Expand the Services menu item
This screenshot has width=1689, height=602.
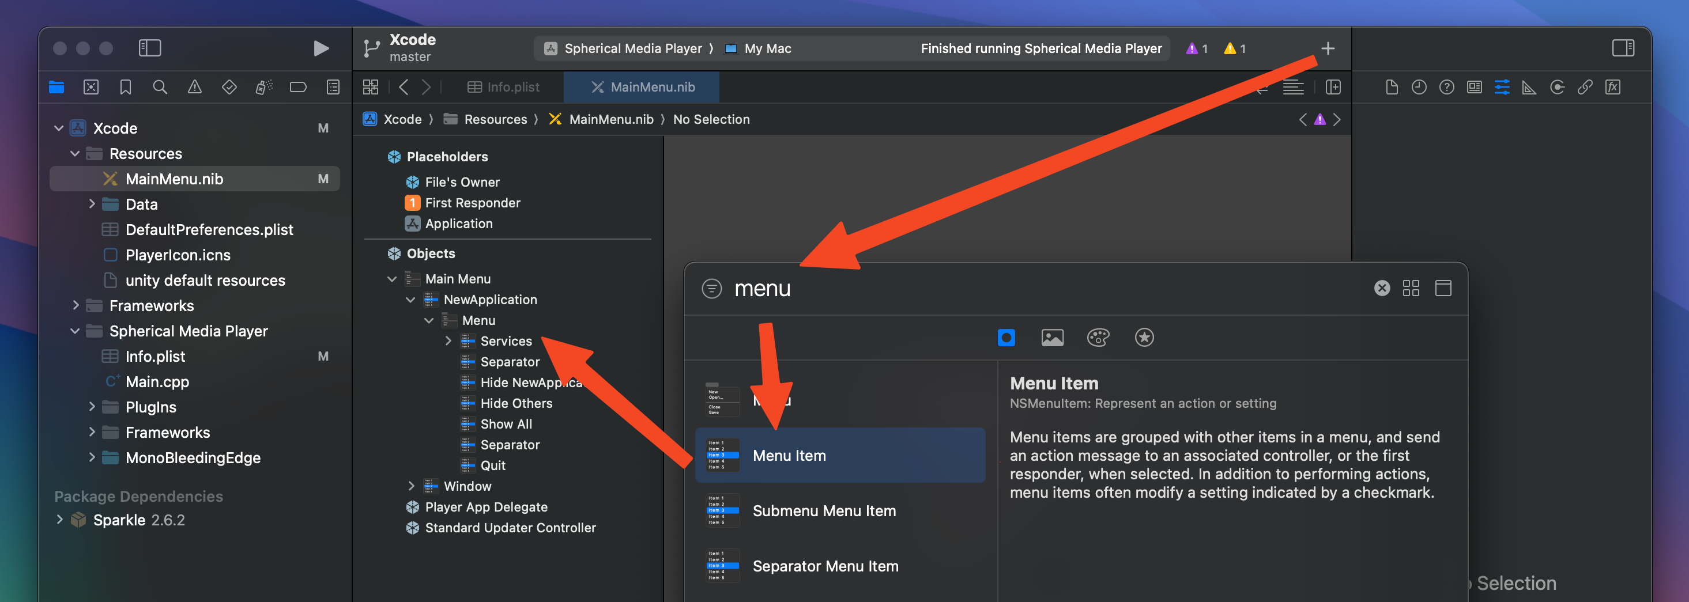(448, 340)
